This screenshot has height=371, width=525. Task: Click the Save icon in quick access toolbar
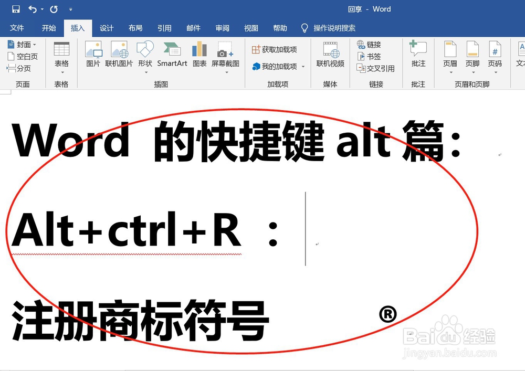[x=16, y=9]
